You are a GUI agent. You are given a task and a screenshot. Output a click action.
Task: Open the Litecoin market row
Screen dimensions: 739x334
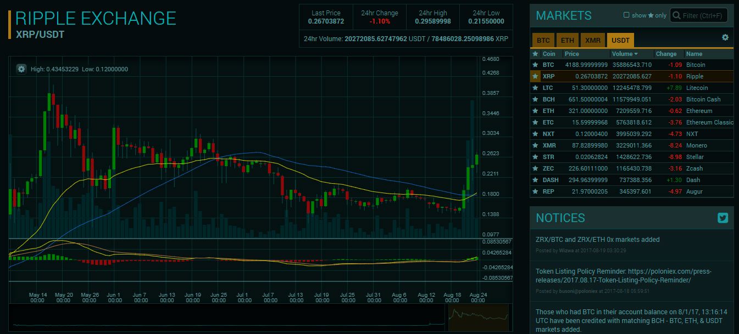click(x=632, y=88)
